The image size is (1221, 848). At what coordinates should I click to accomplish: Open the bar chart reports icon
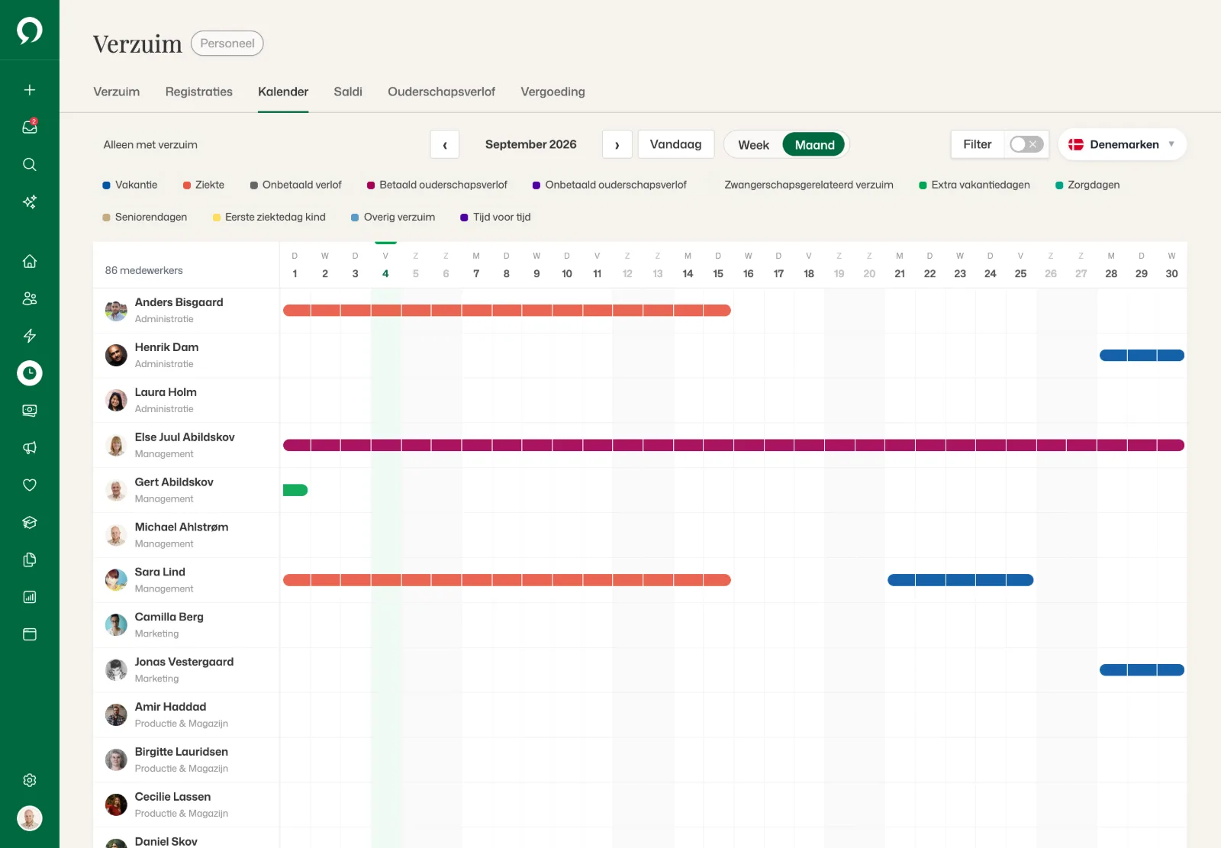[30, 597]
